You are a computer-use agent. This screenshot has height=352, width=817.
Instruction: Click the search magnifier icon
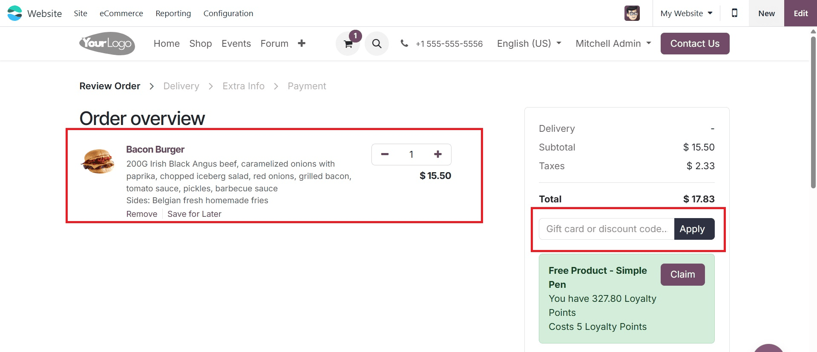click(x=376, y=43)
